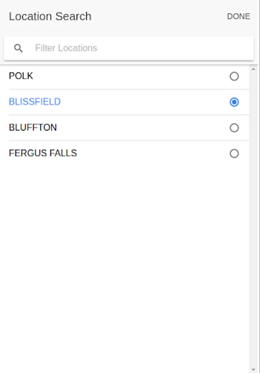
Task: Click the POLK location name
Action: pos(21,76)
